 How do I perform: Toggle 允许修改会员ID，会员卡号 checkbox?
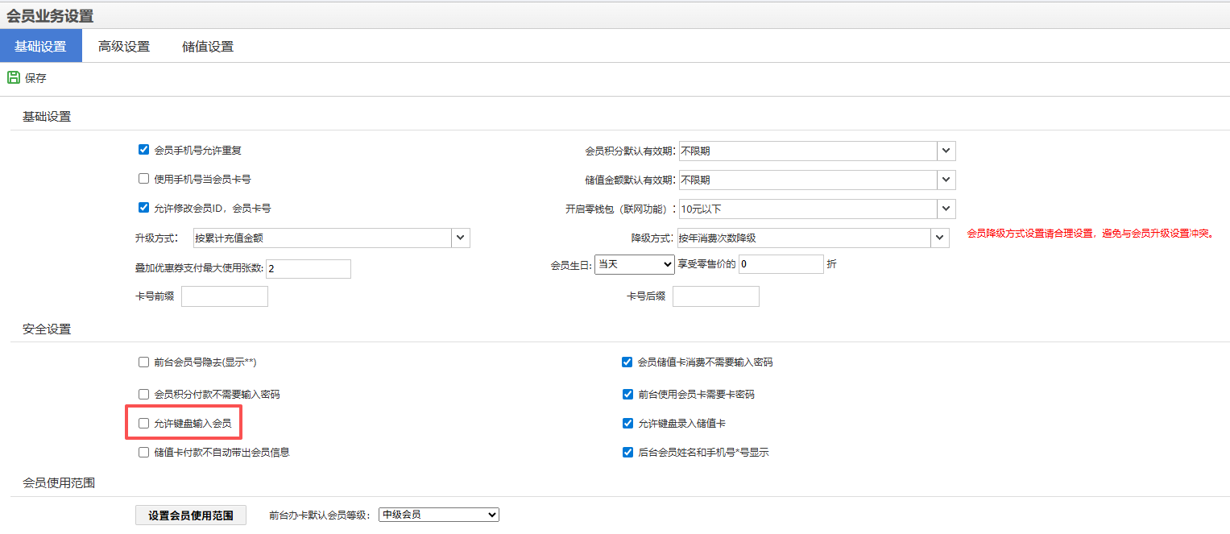pos(144,208)
